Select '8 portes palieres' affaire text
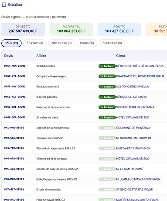Viewport: 167px width, 201px height. (47, 97)
